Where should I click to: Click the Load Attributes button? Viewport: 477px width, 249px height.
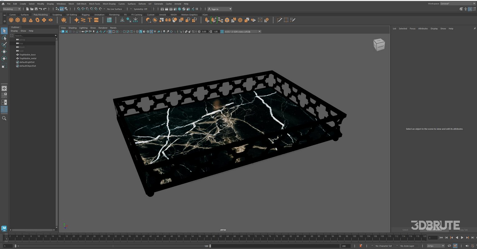[x=435, y=230]
